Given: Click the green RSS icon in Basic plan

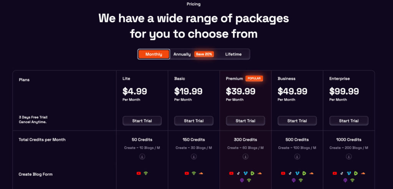Looking at the screenshot, I should pos(194,173).
